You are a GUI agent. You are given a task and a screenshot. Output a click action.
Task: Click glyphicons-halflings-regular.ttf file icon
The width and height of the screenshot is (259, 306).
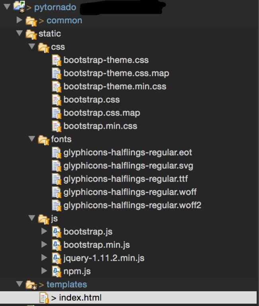(x=57, y=179)
